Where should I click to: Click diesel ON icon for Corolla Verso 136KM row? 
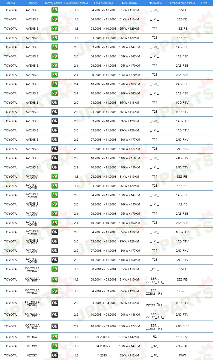click(x=55, y=315)
